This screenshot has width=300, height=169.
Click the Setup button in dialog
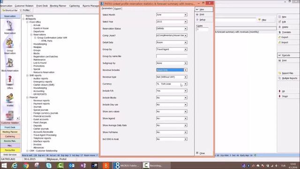204,20
